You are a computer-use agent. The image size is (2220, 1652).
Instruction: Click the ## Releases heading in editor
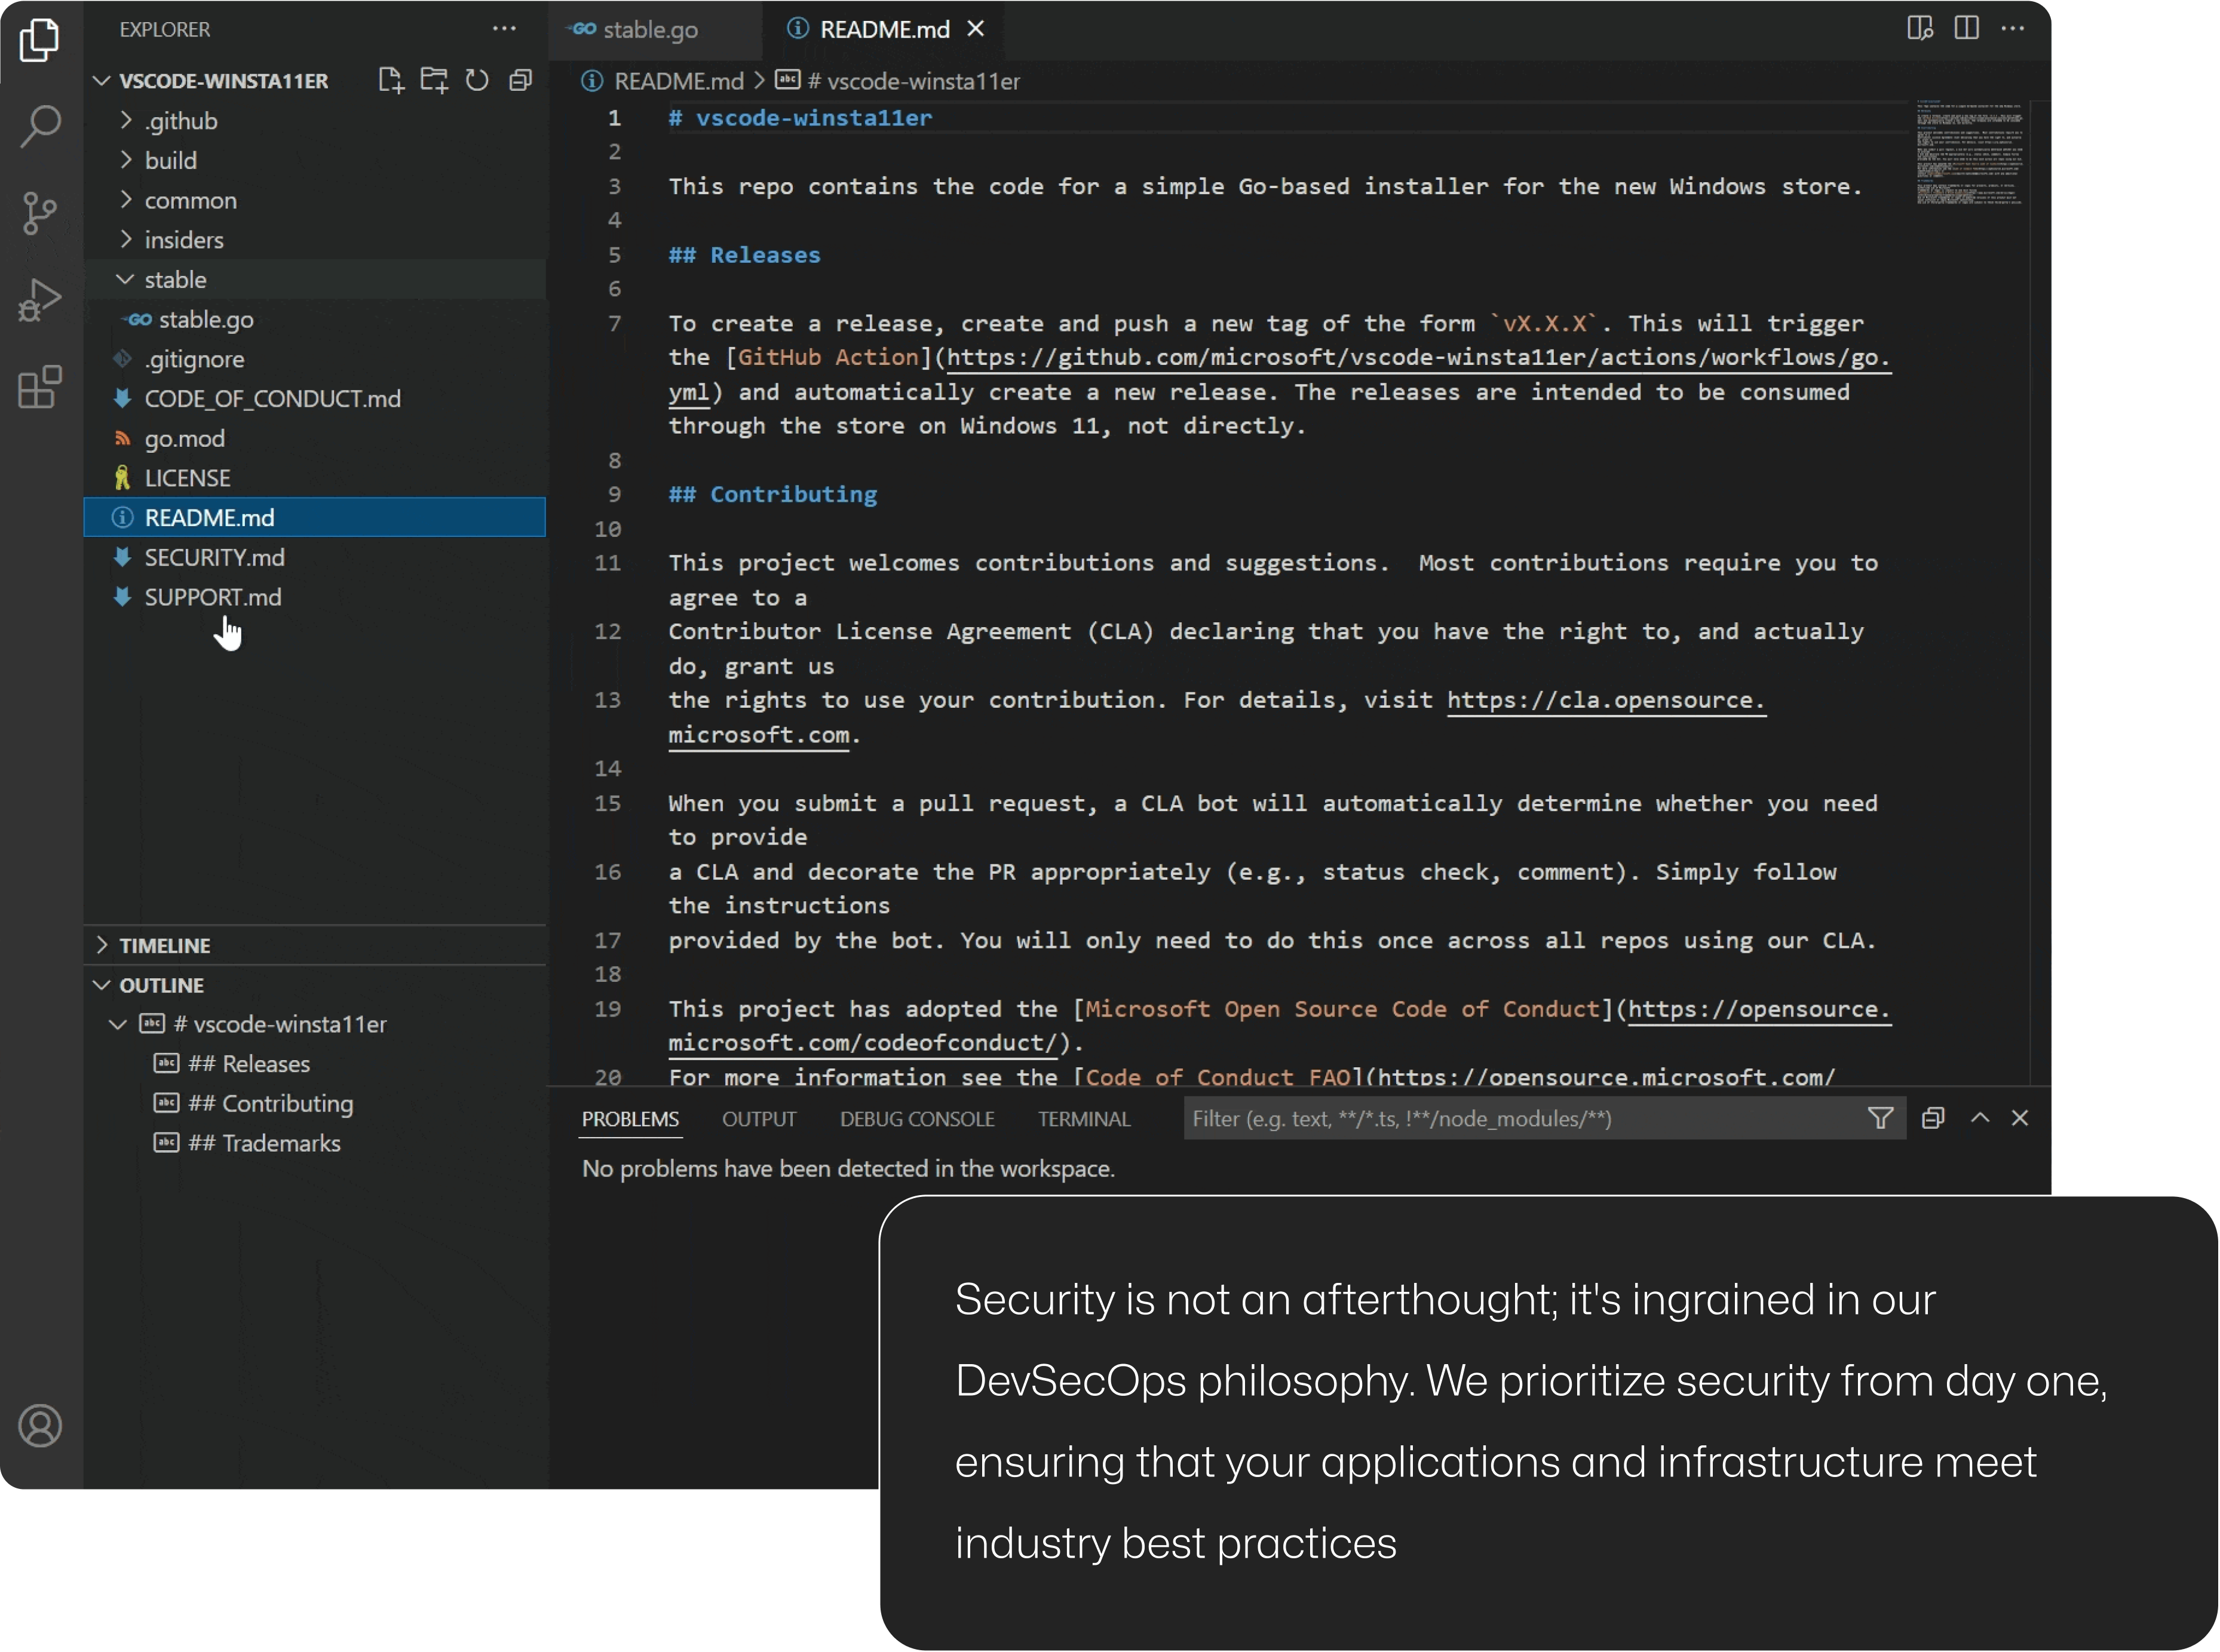click(744, 255)
